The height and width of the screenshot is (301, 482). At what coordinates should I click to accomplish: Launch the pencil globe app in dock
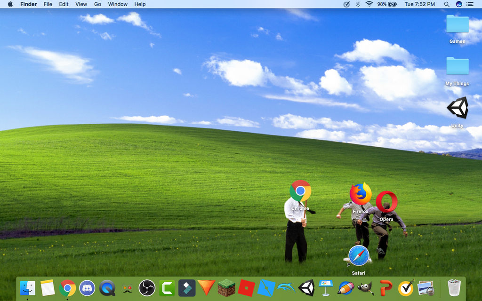[346, 288]
